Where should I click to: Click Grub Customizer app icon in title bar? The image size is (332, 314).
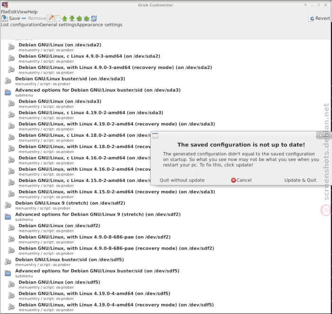pyautogui.click(x=5, y=5)
